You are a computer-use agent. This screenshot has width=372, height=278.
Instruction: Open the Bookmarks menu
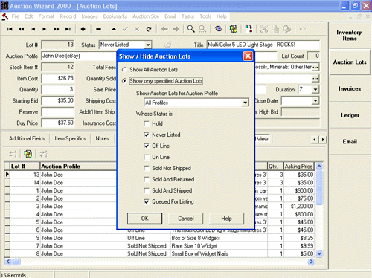(115, 16)
